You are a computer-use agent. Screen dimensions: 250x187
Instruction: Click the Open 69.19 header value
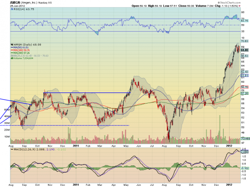pos(139,6)
